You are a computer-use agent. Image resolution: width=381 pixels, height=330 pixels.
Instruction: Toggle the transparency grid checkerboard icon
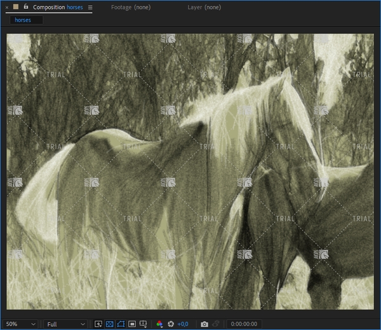[x=110, y=324]
